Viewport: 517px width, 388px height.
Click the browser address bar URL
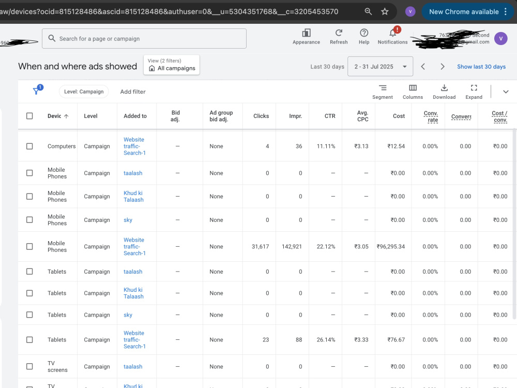point(169,11)
